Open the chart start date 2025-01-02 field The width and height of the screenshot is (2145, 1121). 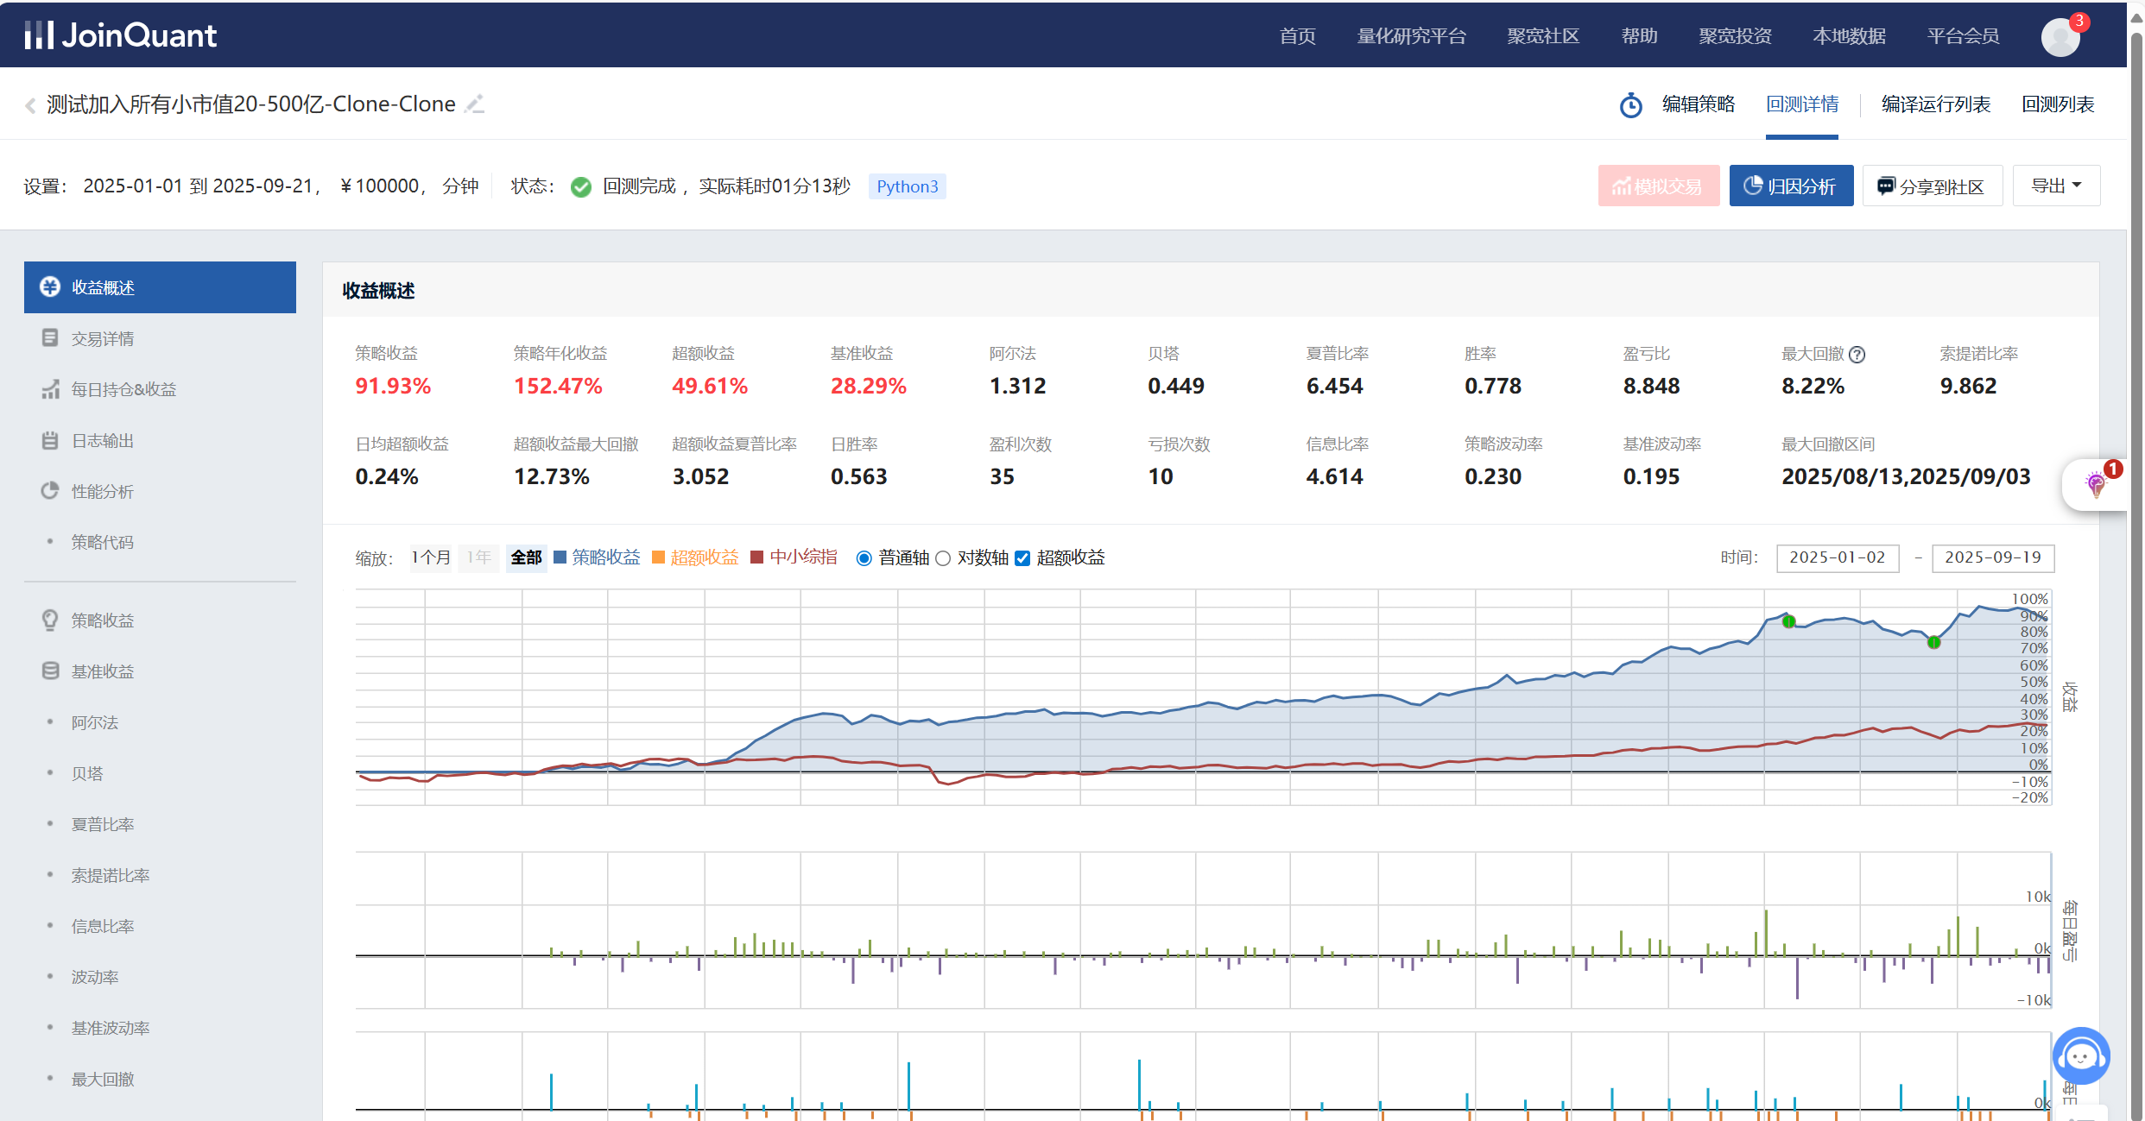(1837, 557)
